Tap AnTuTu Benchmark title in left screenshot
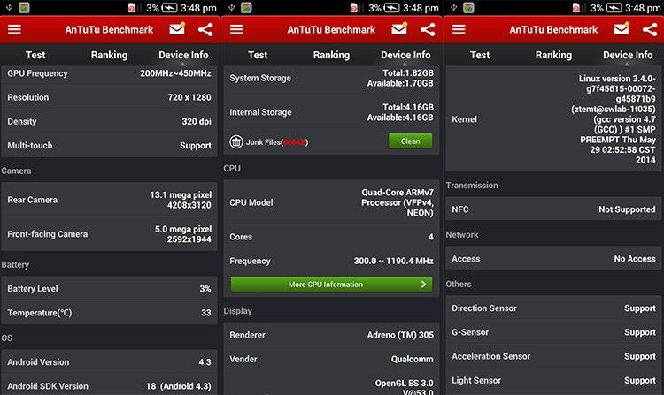 [x=109, y=29]
